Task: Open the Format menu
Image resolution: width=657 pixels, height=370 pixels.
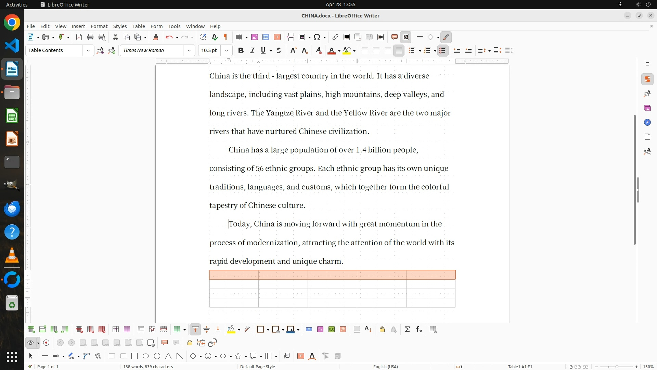Action: (x=99, y=26)
